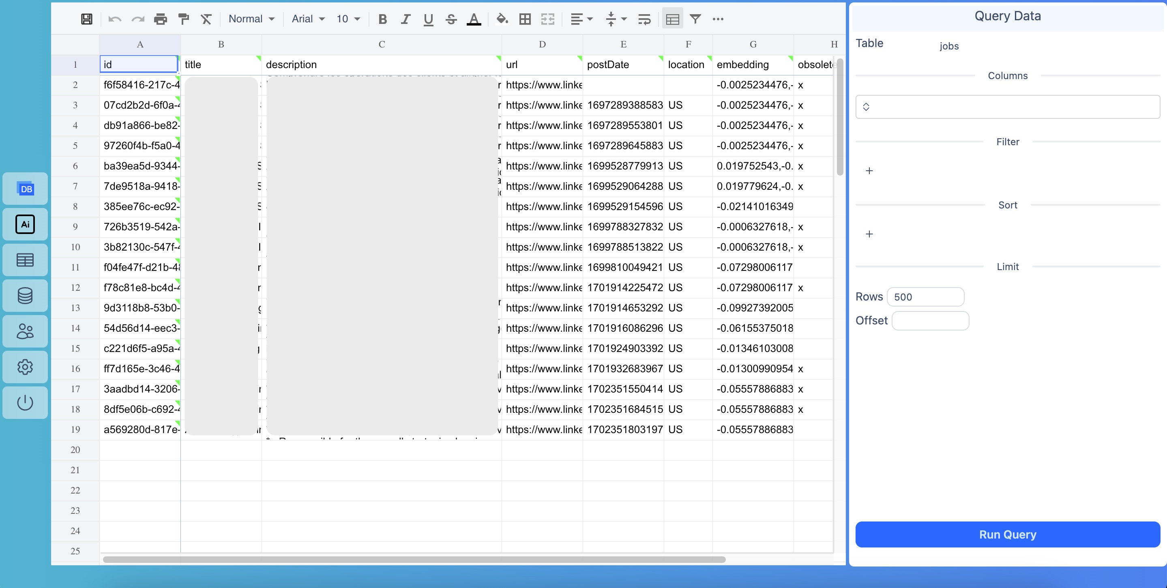The height and width of the screenshot is (588, 1167).
Task: Click the Add Filter plus button
Action: point(869,170)
